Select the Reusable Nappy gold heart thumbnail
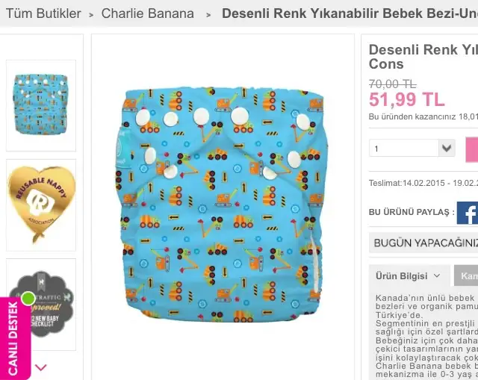 tap(41, 205)
